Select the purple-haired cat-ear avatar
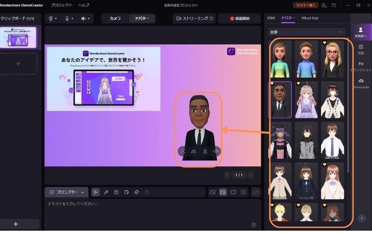The height and width of the screenshot is (233, 372). click(x=280, y=141)
